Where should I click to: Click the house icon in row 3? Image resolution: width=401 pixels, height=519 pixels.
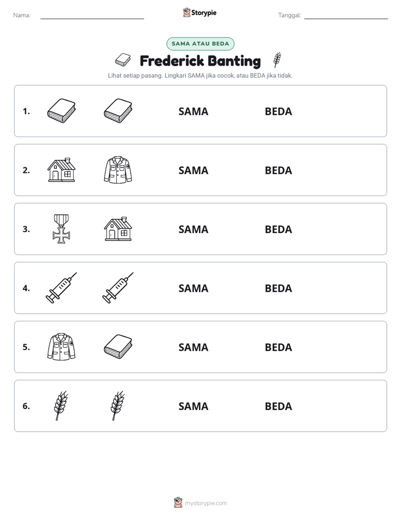point(118,229)
